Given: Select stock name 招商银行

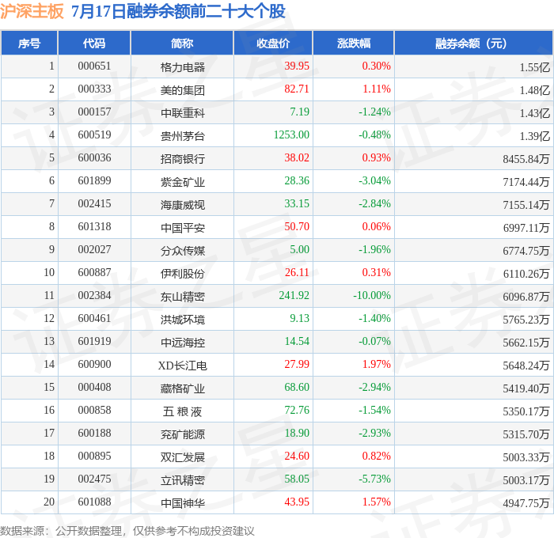Looking at the screenshot, I should 183,158.
